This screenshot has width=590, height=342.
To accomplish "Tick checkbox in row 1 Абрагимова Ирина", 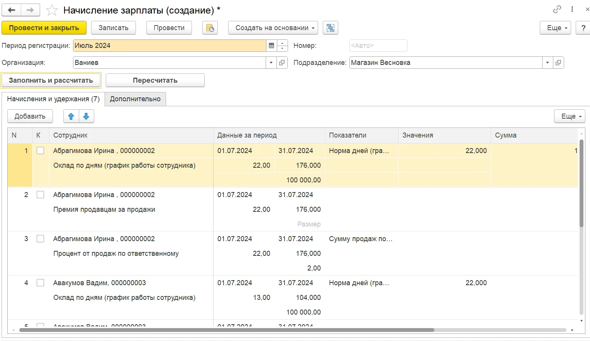I will (x=40, y=151).
